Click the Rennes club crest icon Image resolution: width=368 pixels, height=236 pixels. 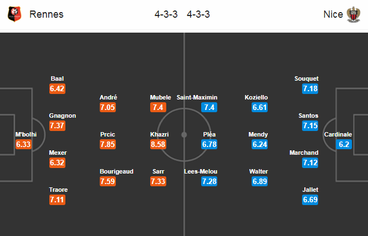point(14,14)
